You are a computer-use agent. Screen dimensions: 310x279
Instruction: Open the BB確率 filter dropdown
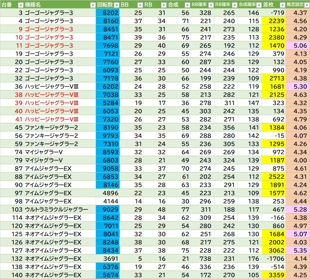[x=211, y=5]
